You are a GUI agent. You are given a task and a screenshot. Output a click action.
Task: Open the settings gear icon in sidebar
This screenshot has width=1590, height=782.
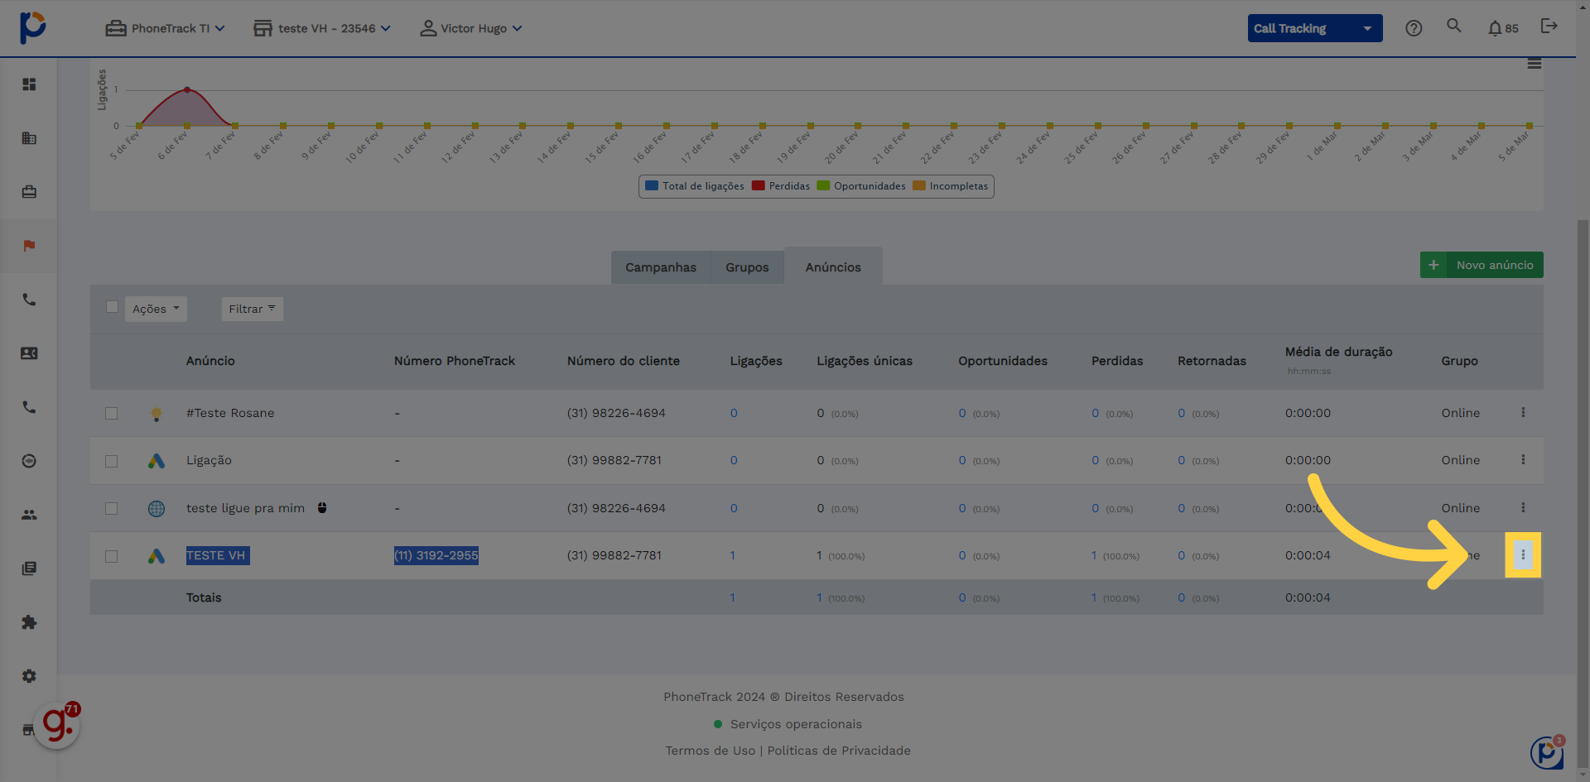coord(29,676)
